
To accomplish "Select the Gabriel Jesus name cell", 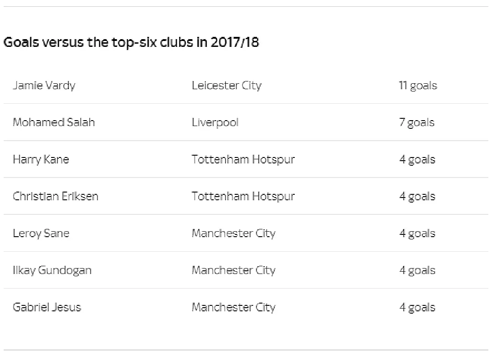I will tap(47, 307).
